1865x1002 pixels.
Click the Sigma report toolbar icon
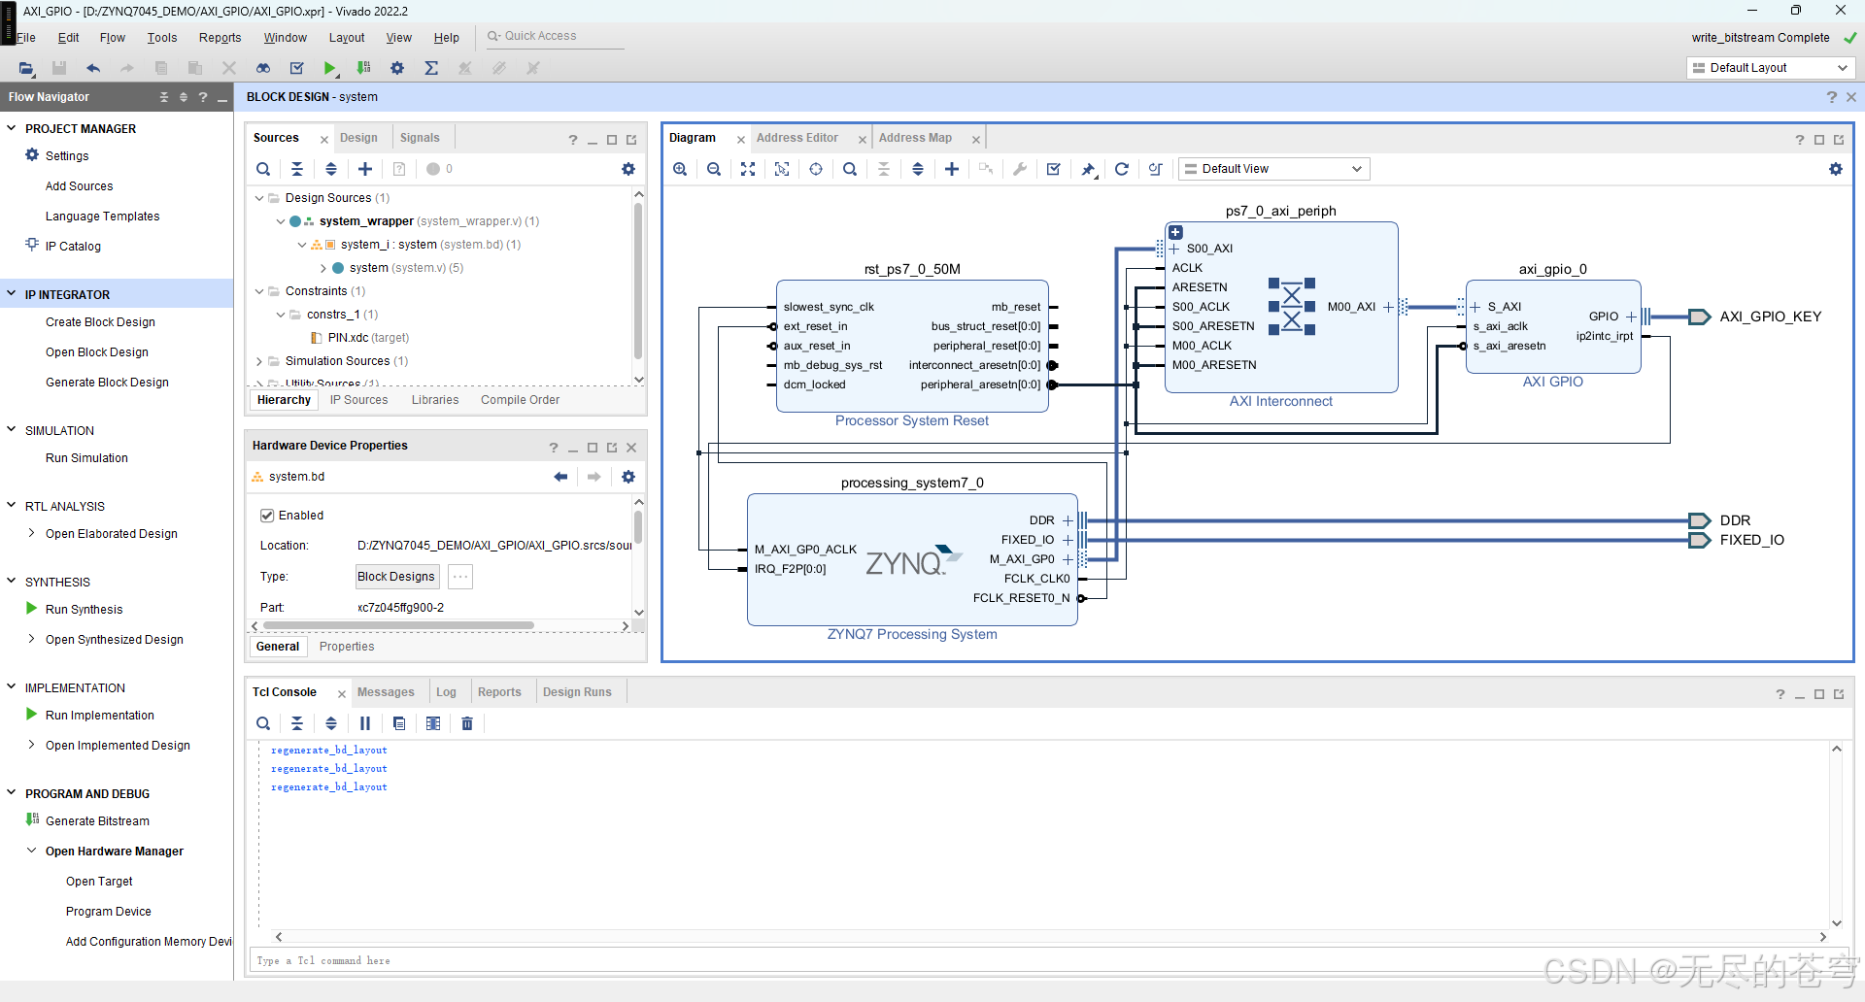tap(431, 68)
